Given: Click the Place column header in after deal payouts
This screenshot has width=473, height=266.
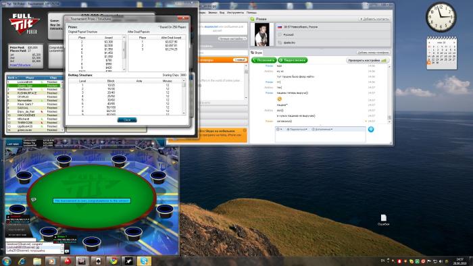Looking at the screenshot, I should point(143,38).
